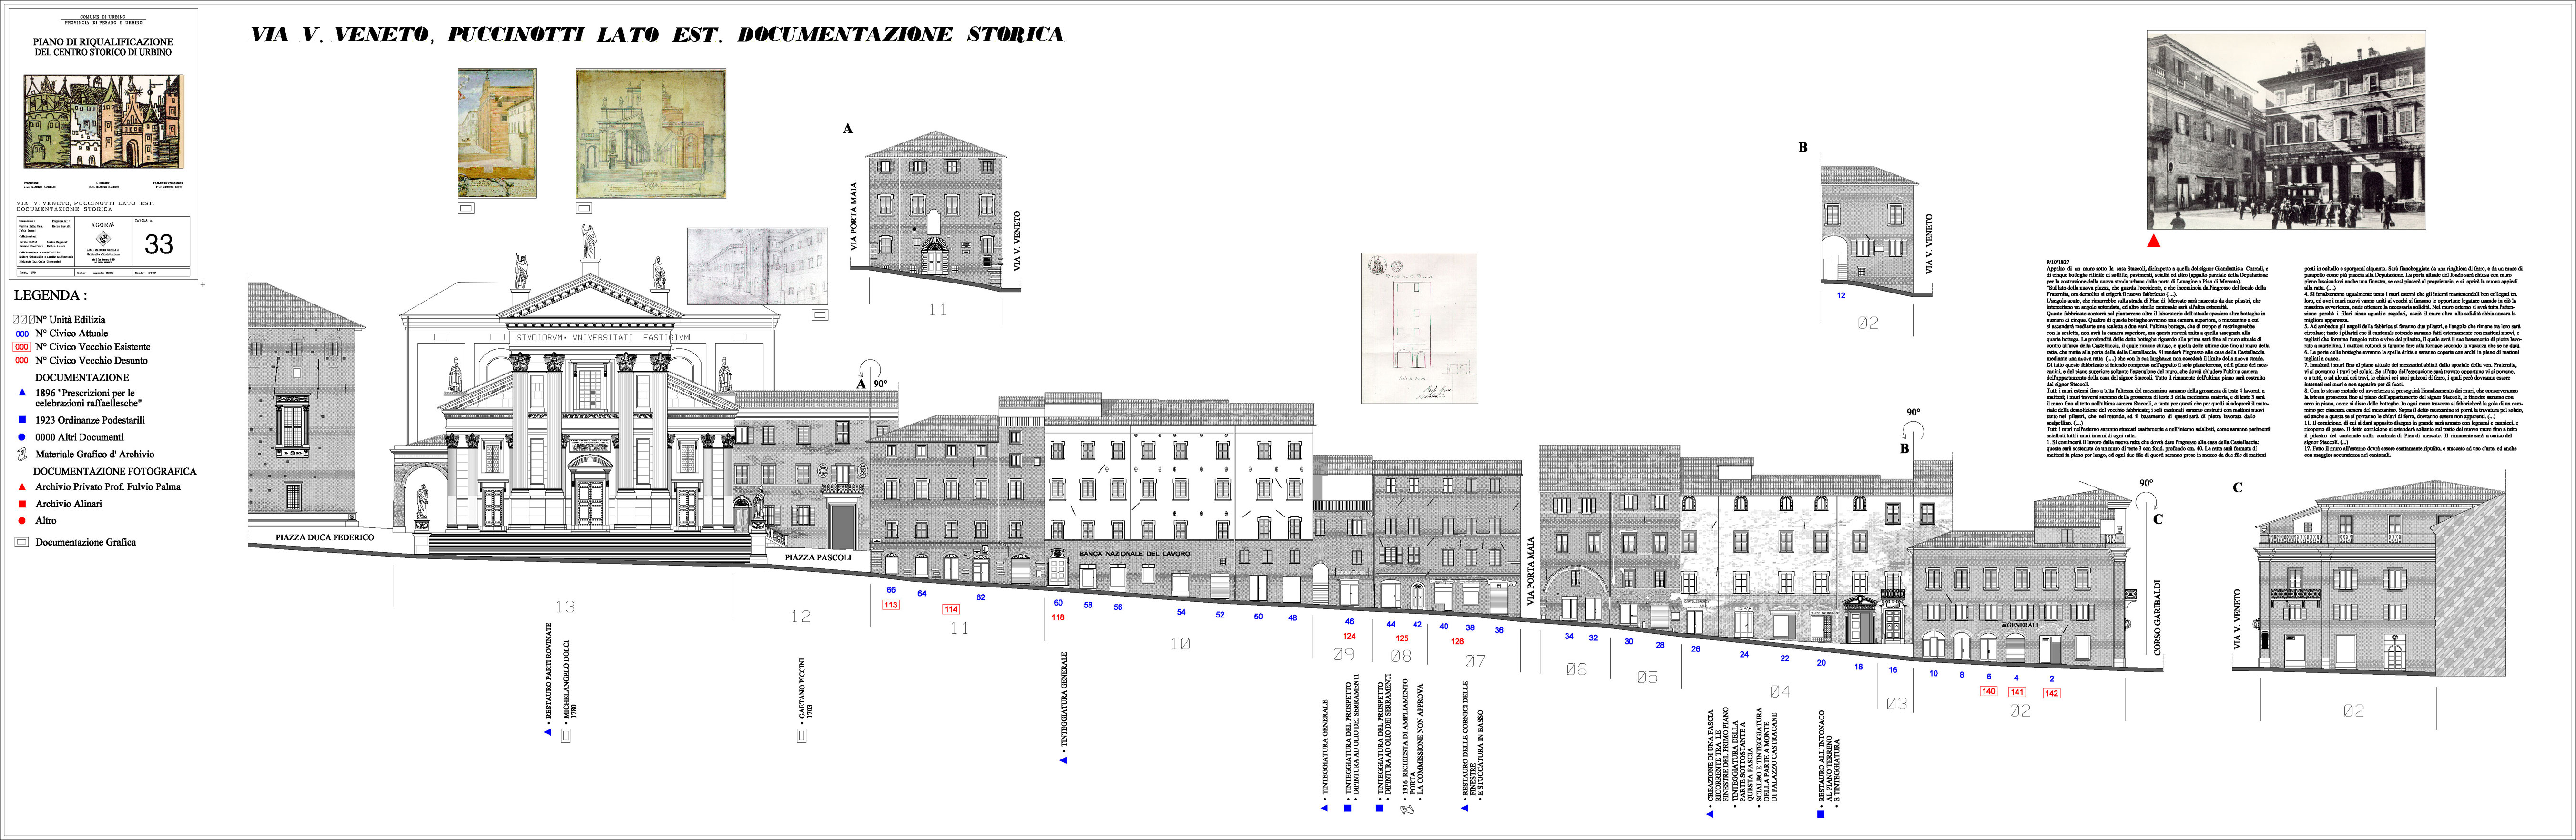The width and height of the screenshot is (2576, 840).
Task: Click the blue civic number 12 under section B
Action: [x=1841, y=295]
